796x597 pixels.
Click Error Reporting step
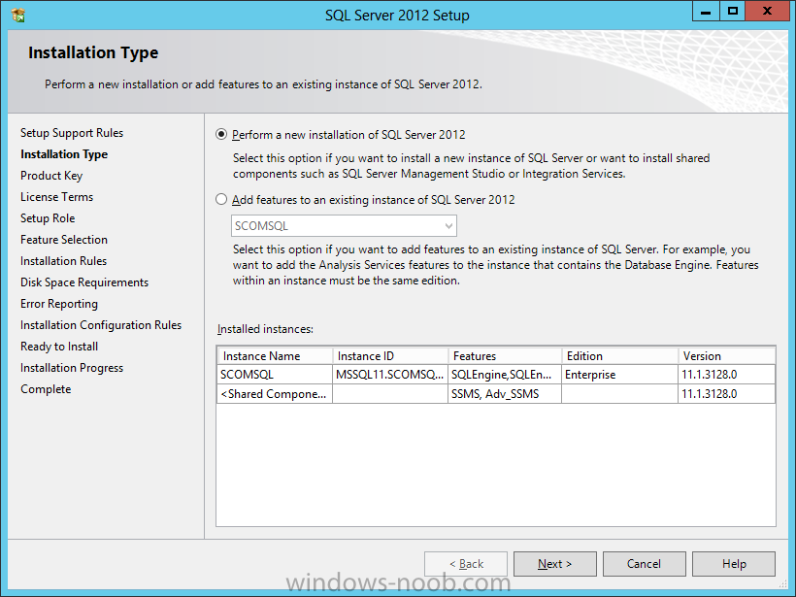pyautogui.click(x=59, y=304)
